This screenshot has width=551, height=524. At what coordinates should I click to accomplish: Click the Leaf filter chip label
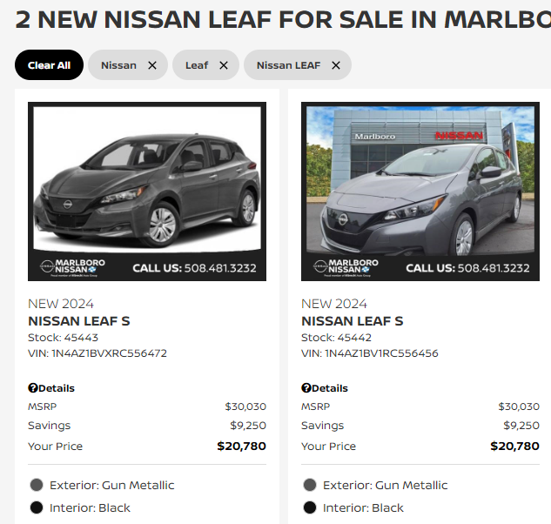(197, 65)
